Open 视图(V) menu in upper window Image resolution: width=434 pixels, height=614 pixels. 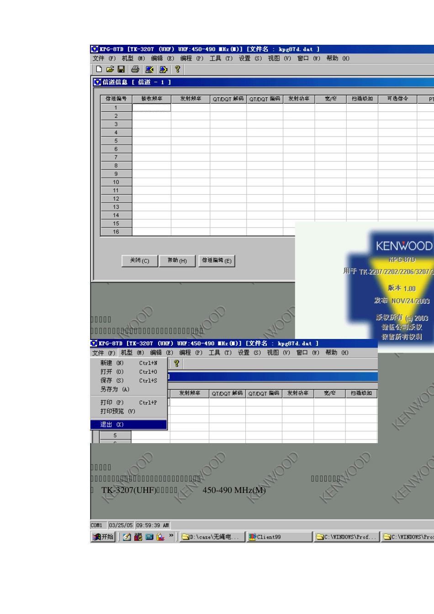tap(280, 58)
